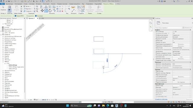Click the Microsoft Store taskbar icon

coord(112,106)
